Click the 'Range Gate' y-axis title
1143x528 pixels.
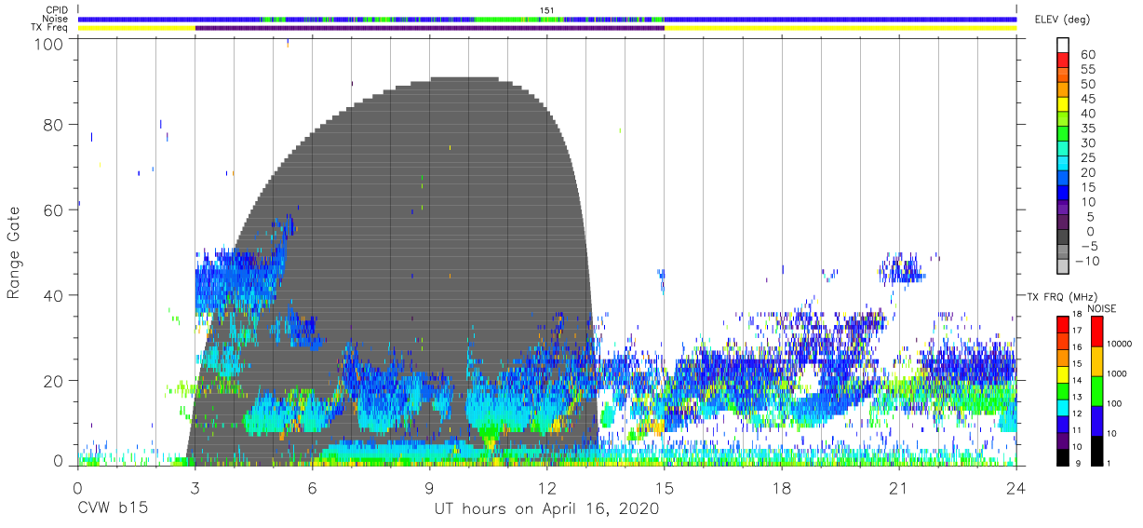coord(15,252)
